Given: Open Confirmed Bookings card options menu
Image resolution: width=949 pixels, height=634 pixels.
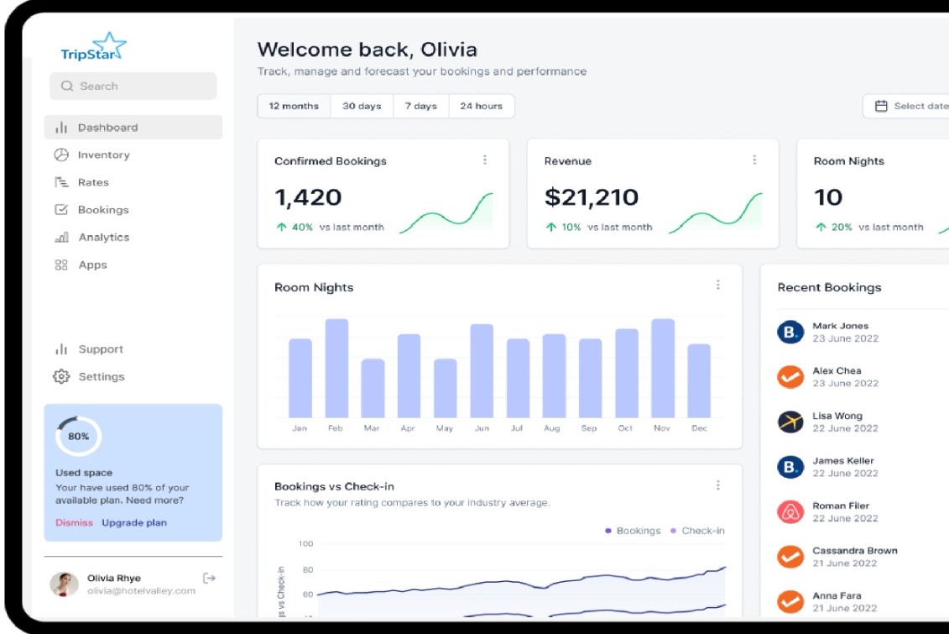Looking at the screenshot, I should [x=485, y=160].
